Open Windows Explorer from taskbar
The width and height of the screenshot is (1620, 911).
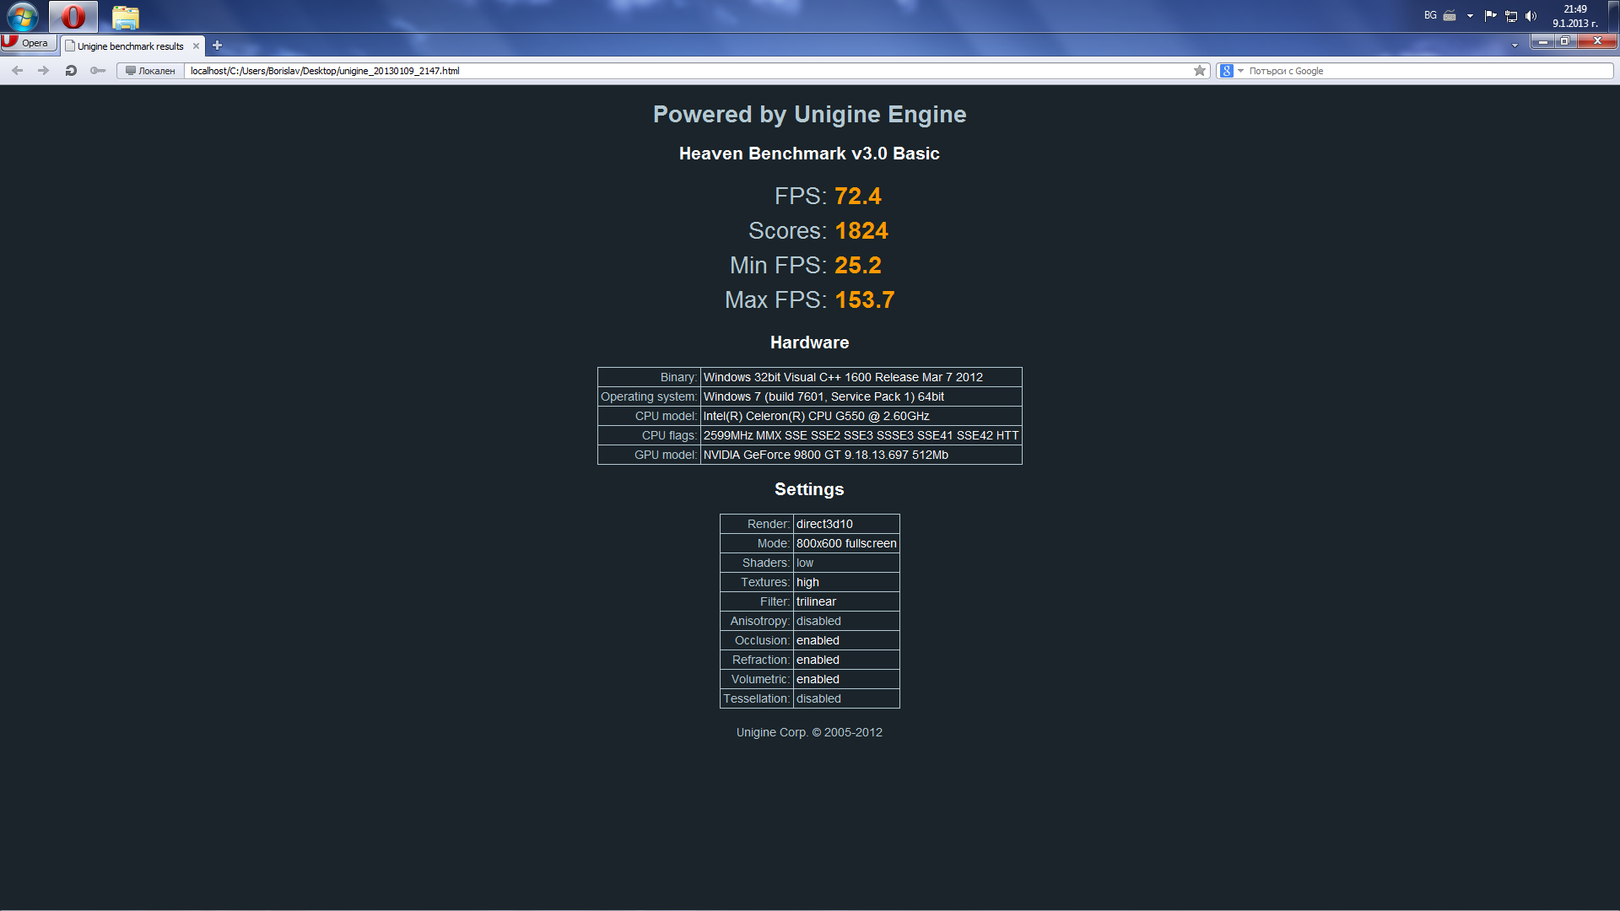point(126,16)
